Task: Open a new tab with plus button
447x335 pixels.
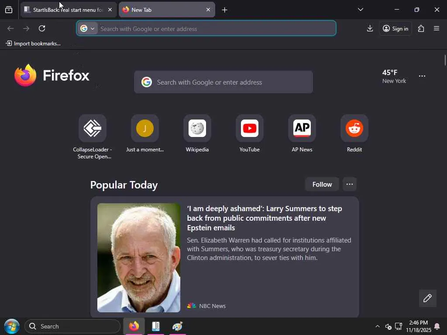Action: click(225, 10)
